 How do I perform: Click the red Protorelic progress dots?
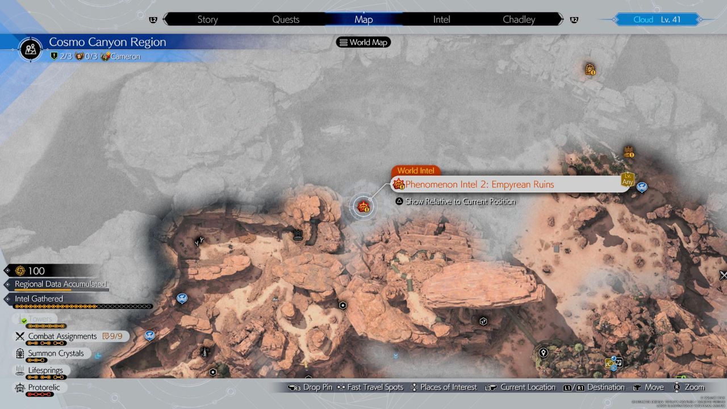pos(40,395)
